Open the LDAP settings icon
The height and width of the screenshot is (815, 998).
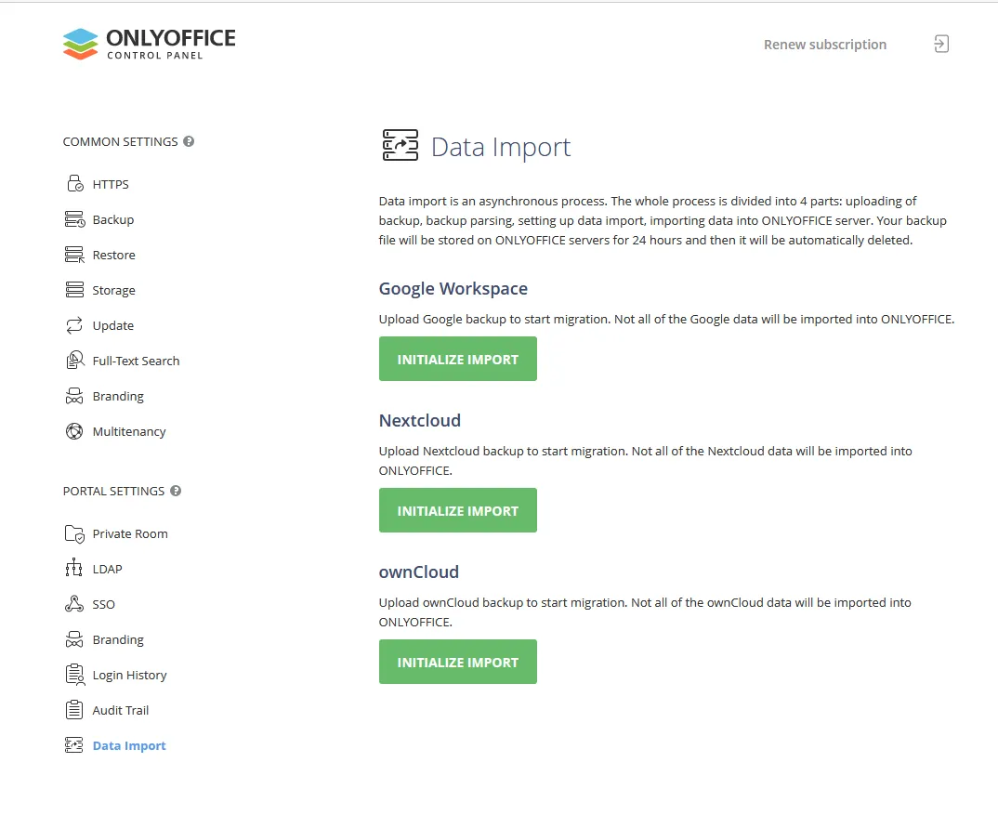pos(74,568)
